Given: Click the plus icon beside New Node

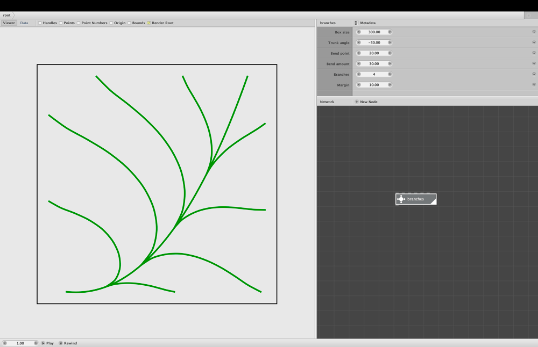Looking at the screenshot, I should click(357, 102).
